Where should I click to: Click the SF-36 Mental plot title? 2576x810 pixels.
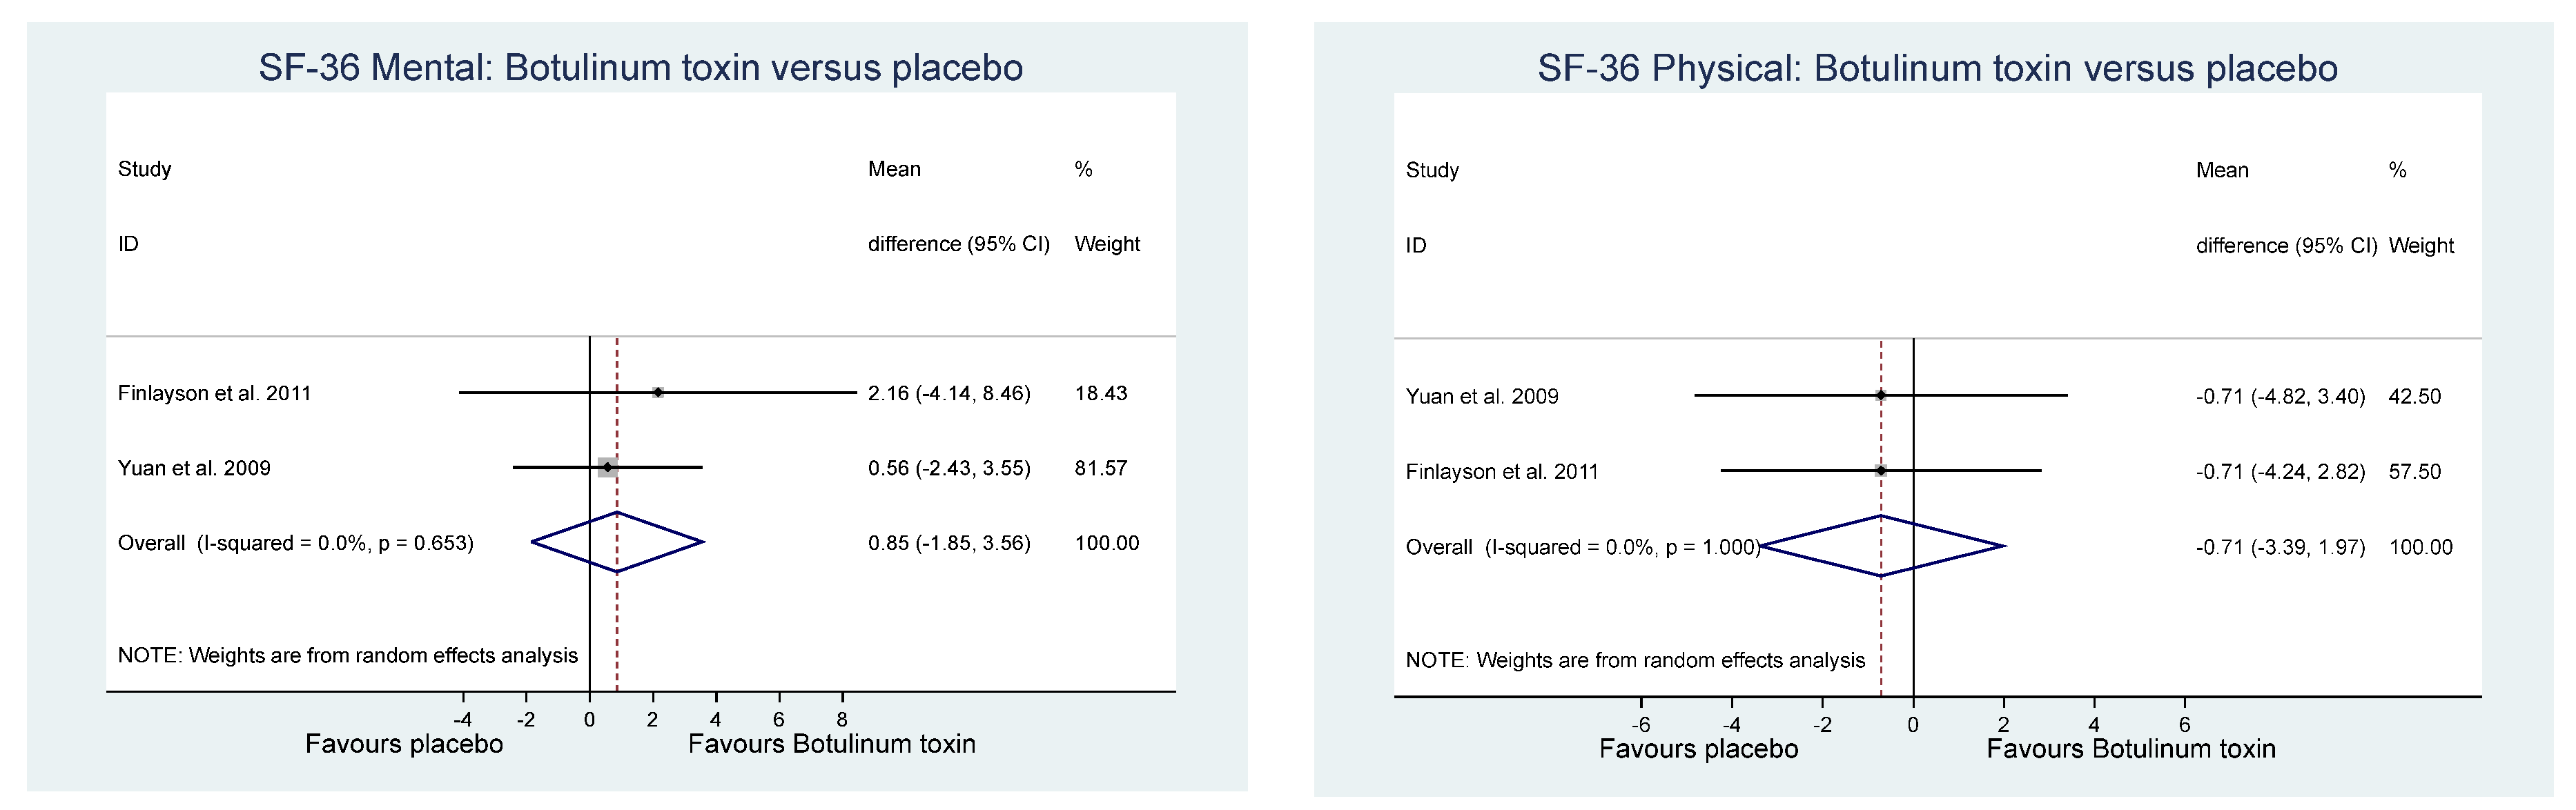[x=640, y=68]
